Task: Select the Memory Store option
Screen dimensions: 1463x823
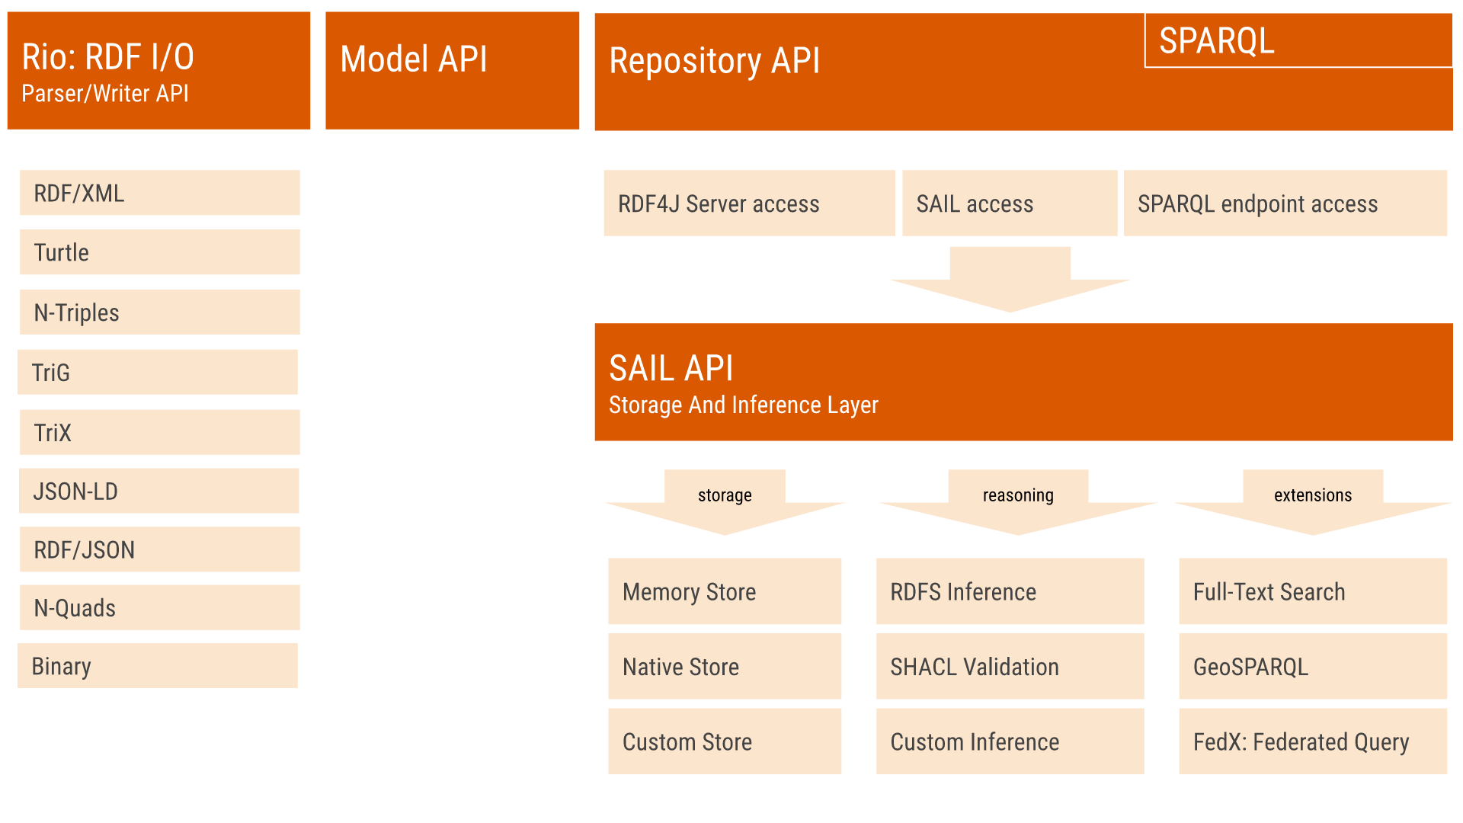Action: [x=724, y=591]
